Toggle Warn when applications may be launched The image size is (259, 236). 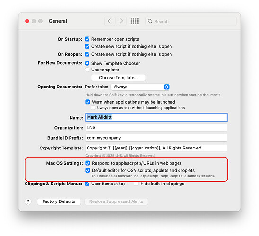(x=88, y=102)
